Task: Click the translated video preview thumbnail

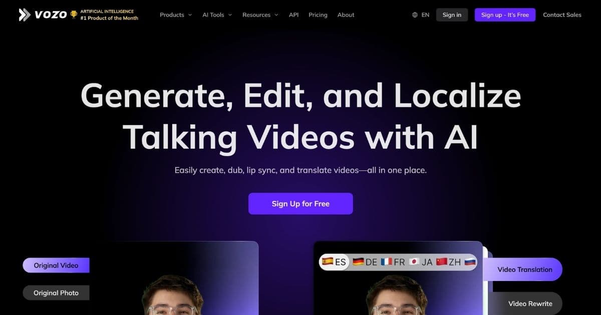Action: click(x=398, y=278)
